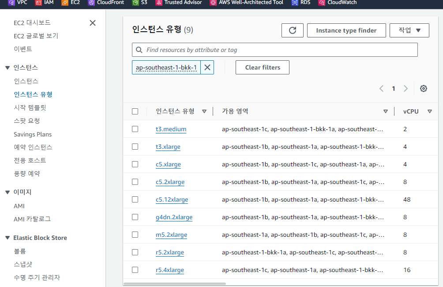Open 시작 템플릿 in sidebar
The image size is (443, 287).
click(x=30, y=107)
